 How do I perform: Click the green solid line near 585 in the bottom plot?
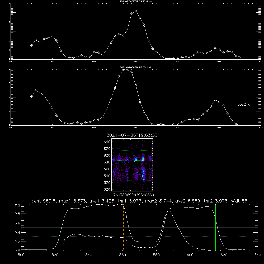click(x=164, y=228)
